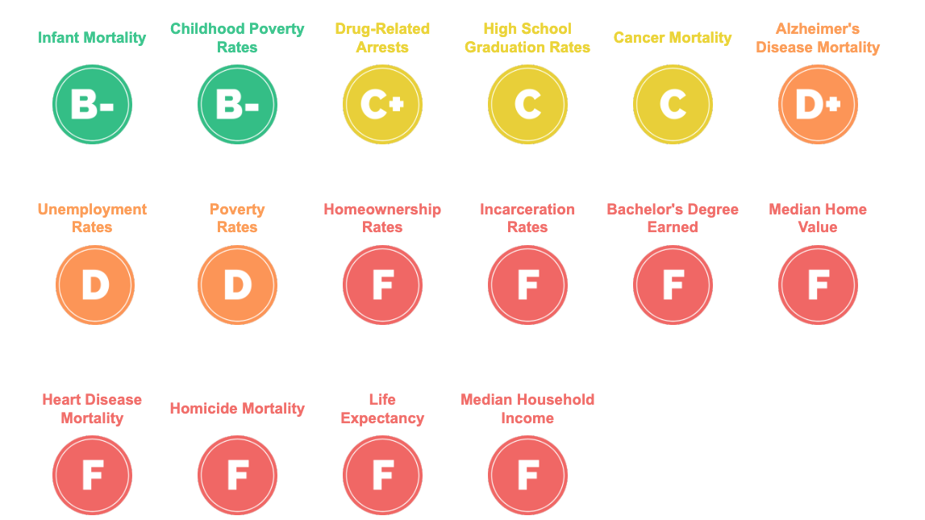The height and width of the screenshot is (520, 925).
Task: Click the Alzheimer's Disease Mortality D+ badge
Action: coord(818,105)
